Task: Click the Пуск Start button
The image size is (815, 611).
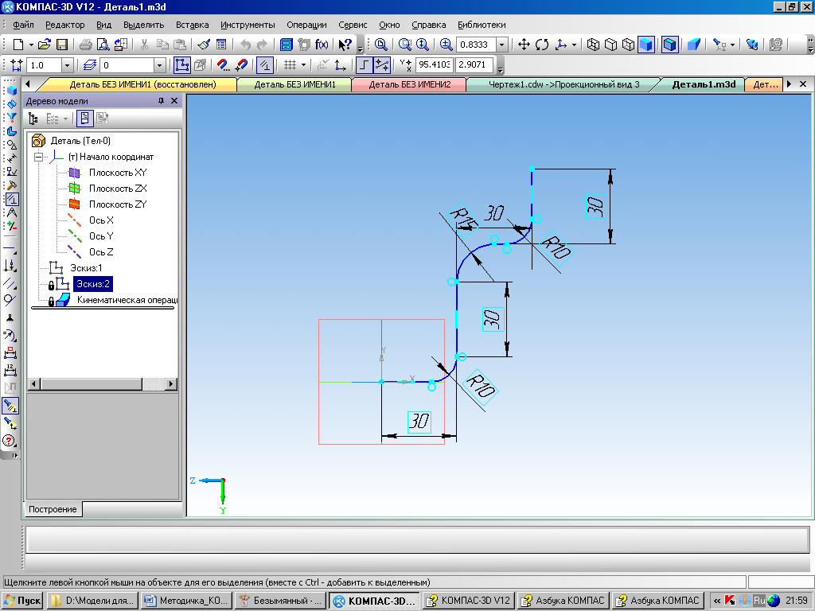Action: coord(22,601)
